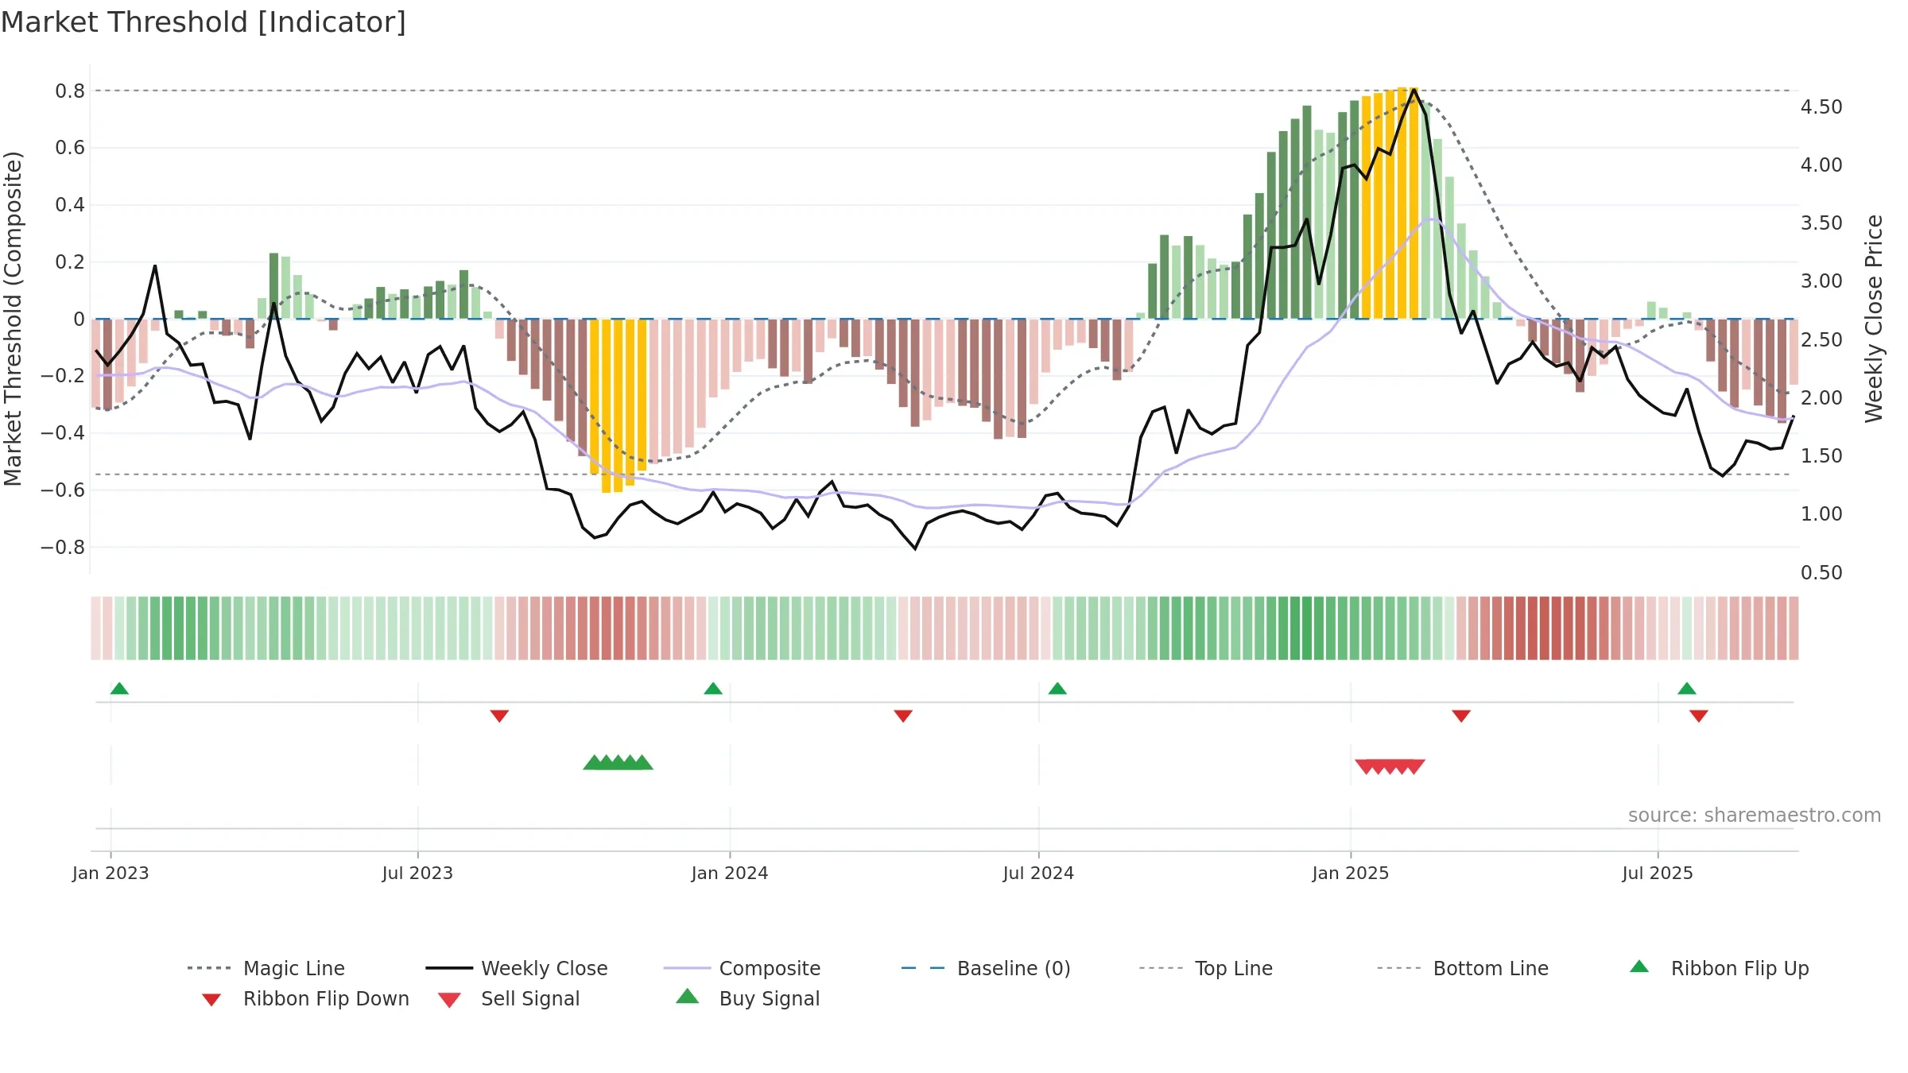Click the ribbon flip down marker in early 2025
The height and width of the screenshot is (1073, 1908).
click(1461, 716)
